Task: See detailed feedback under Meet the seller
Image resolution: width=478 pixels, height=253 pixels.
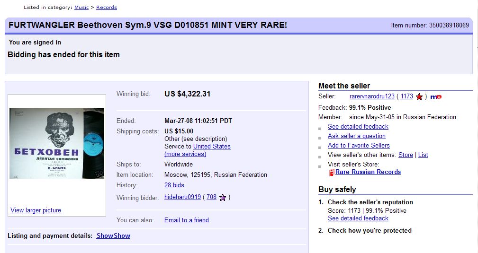Action: [358, 127]
